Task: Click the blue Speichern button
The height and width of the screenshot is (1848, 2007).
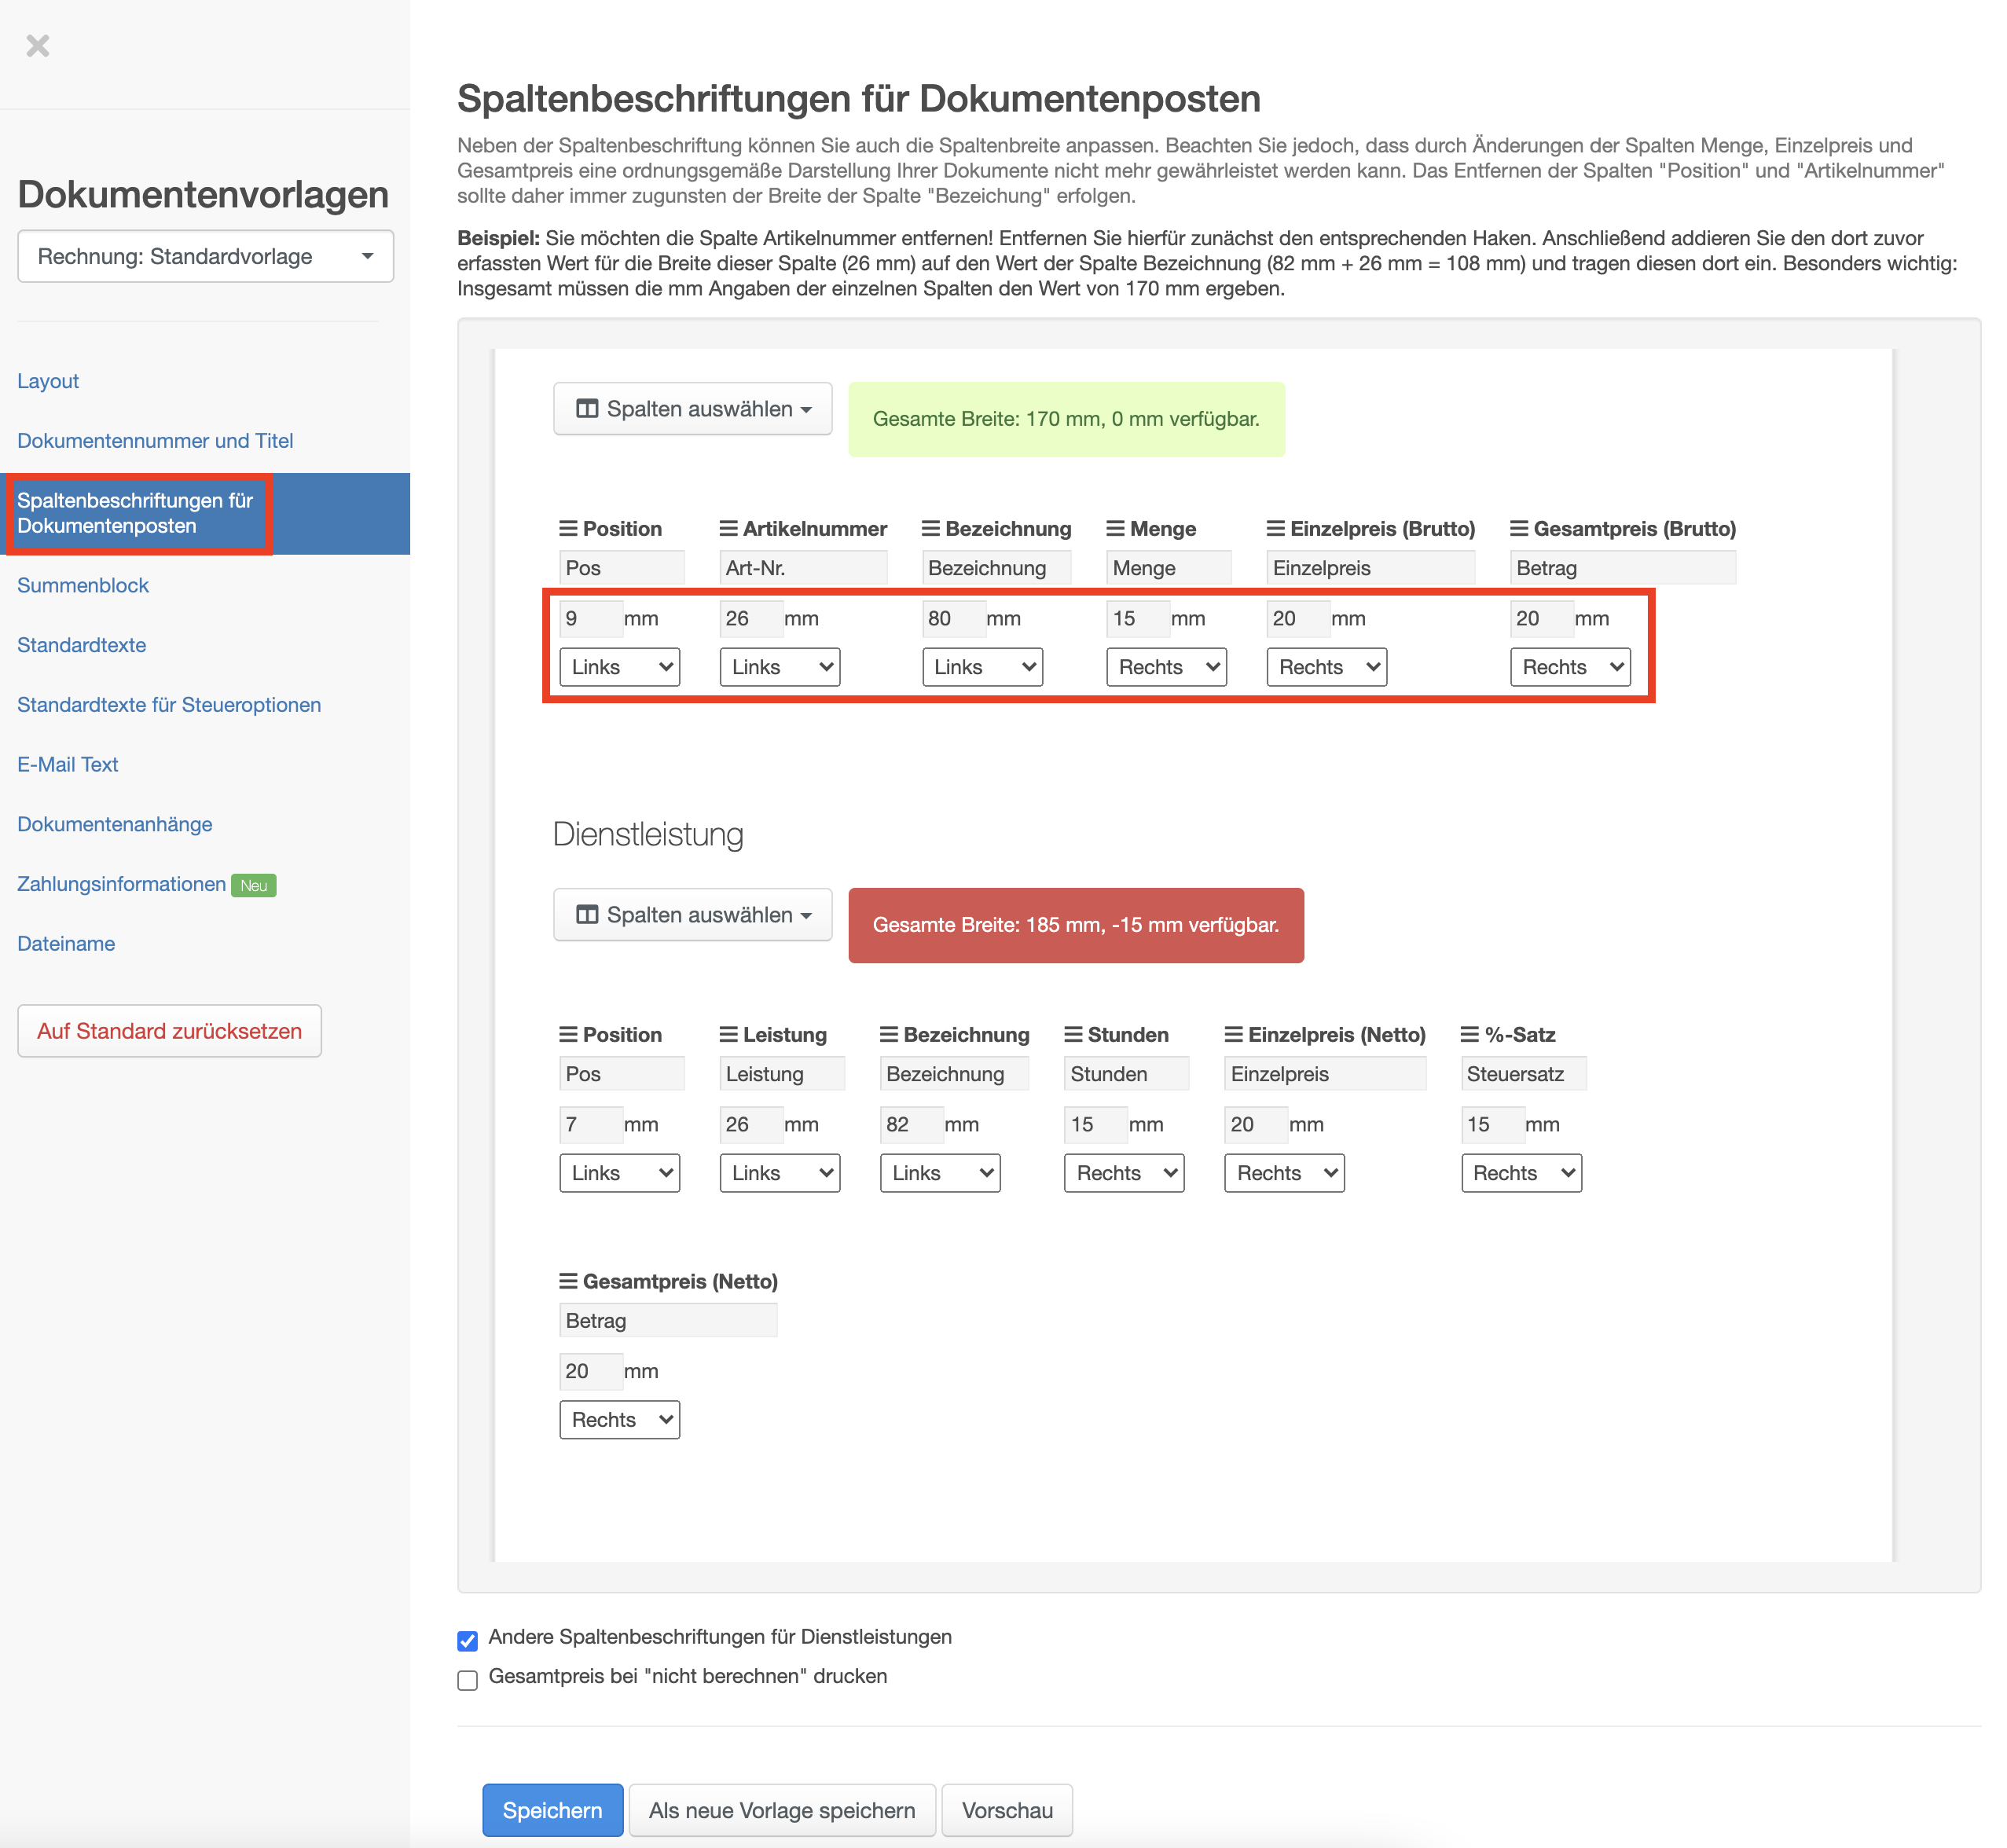Action: pyautogui.click(x=552, y=1810)
